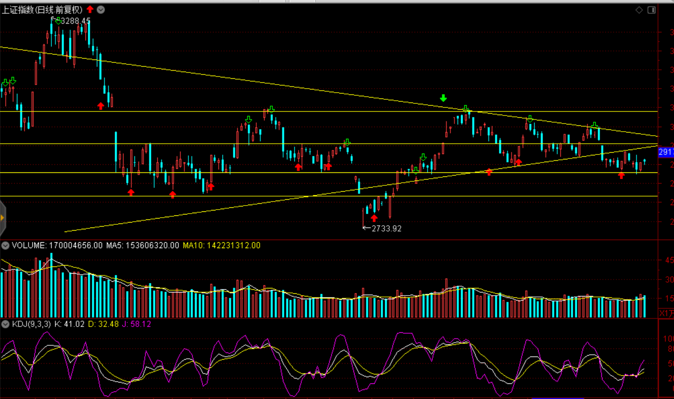Click the yellow D value label in KDJ
674x399 pixels.
click(103, 324)
